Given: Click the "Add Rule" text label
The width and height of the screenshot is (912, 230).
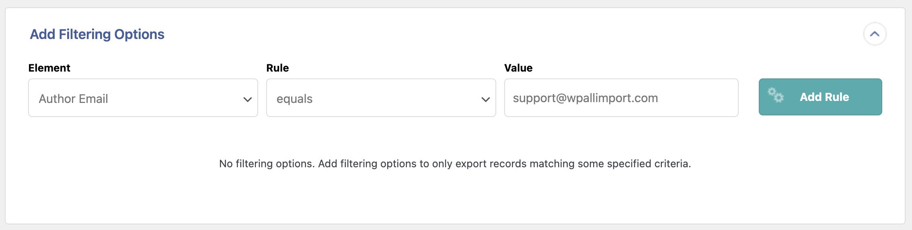Looking at the screenshot, I should (824, 97).
